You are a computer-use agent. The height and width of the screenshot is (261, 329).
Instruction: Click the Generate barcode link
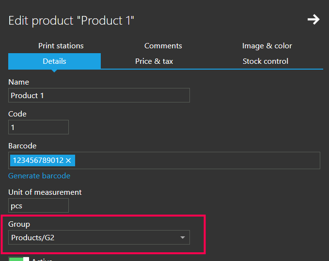click(x=39, y=176)
